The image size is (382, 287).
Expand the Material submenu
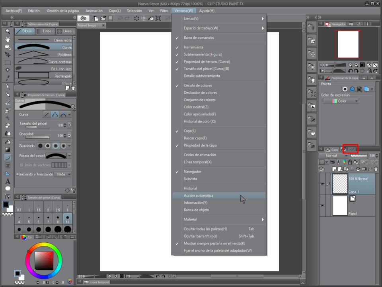219,219
